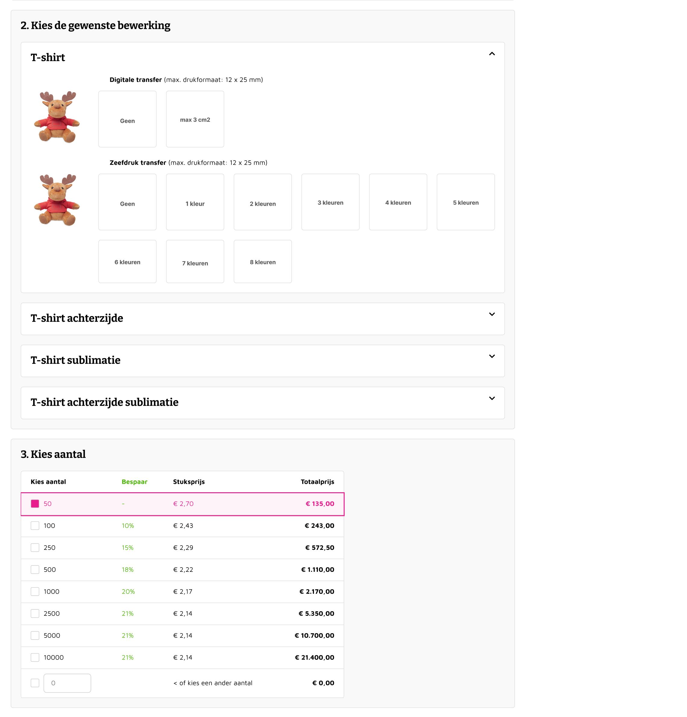Click the Digitale transfer reindeer thumbnail
Screen dimensions: 687x717
click(57, 117)
